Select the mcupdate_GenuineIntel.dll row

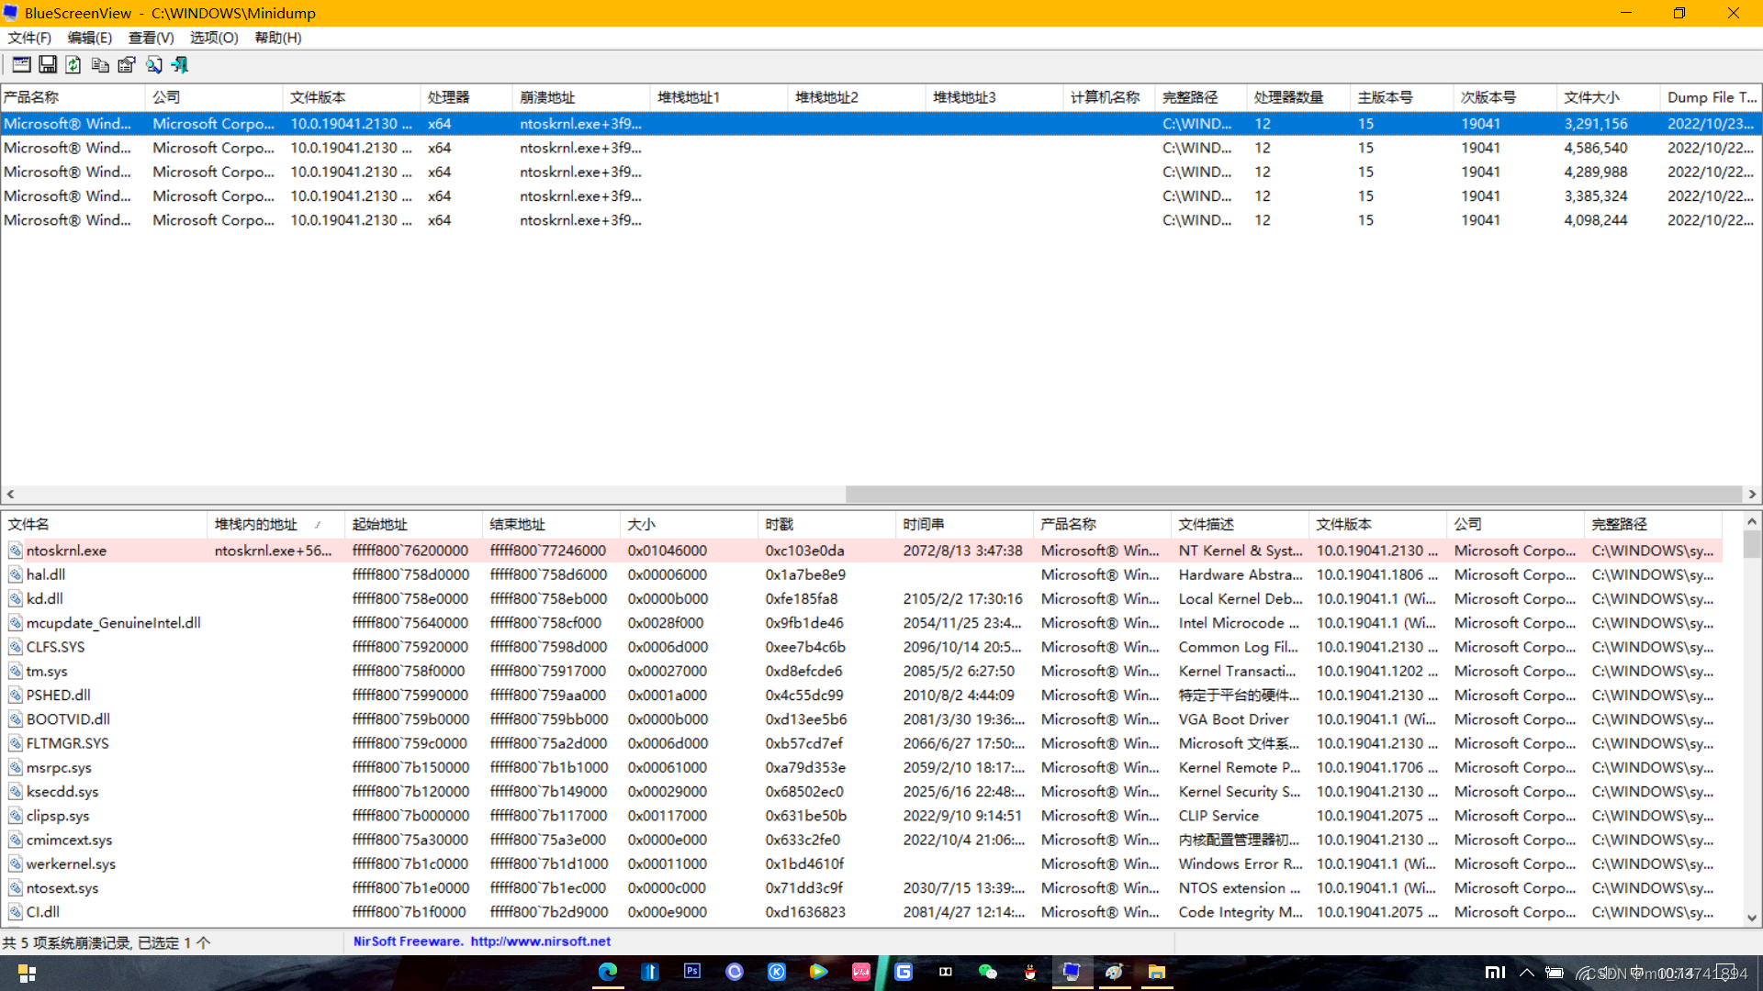tap(860, 622)
